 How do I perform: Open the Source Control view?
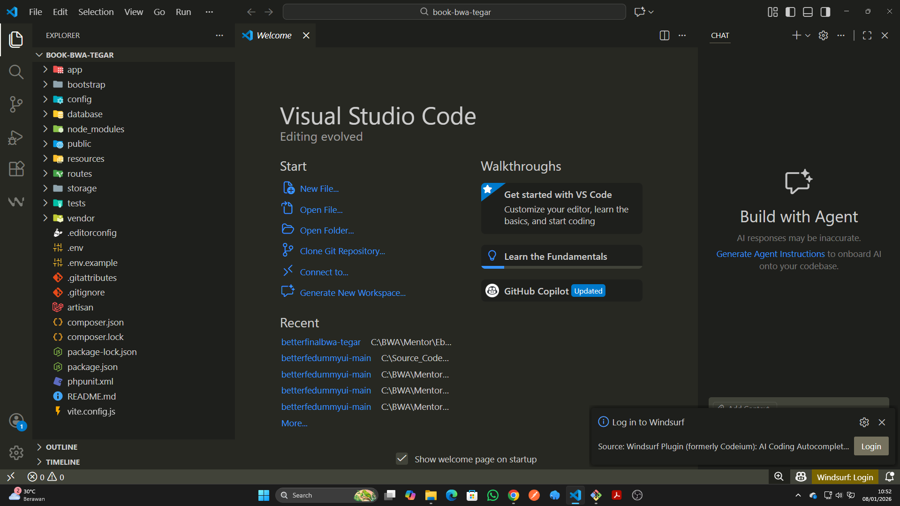16,104
